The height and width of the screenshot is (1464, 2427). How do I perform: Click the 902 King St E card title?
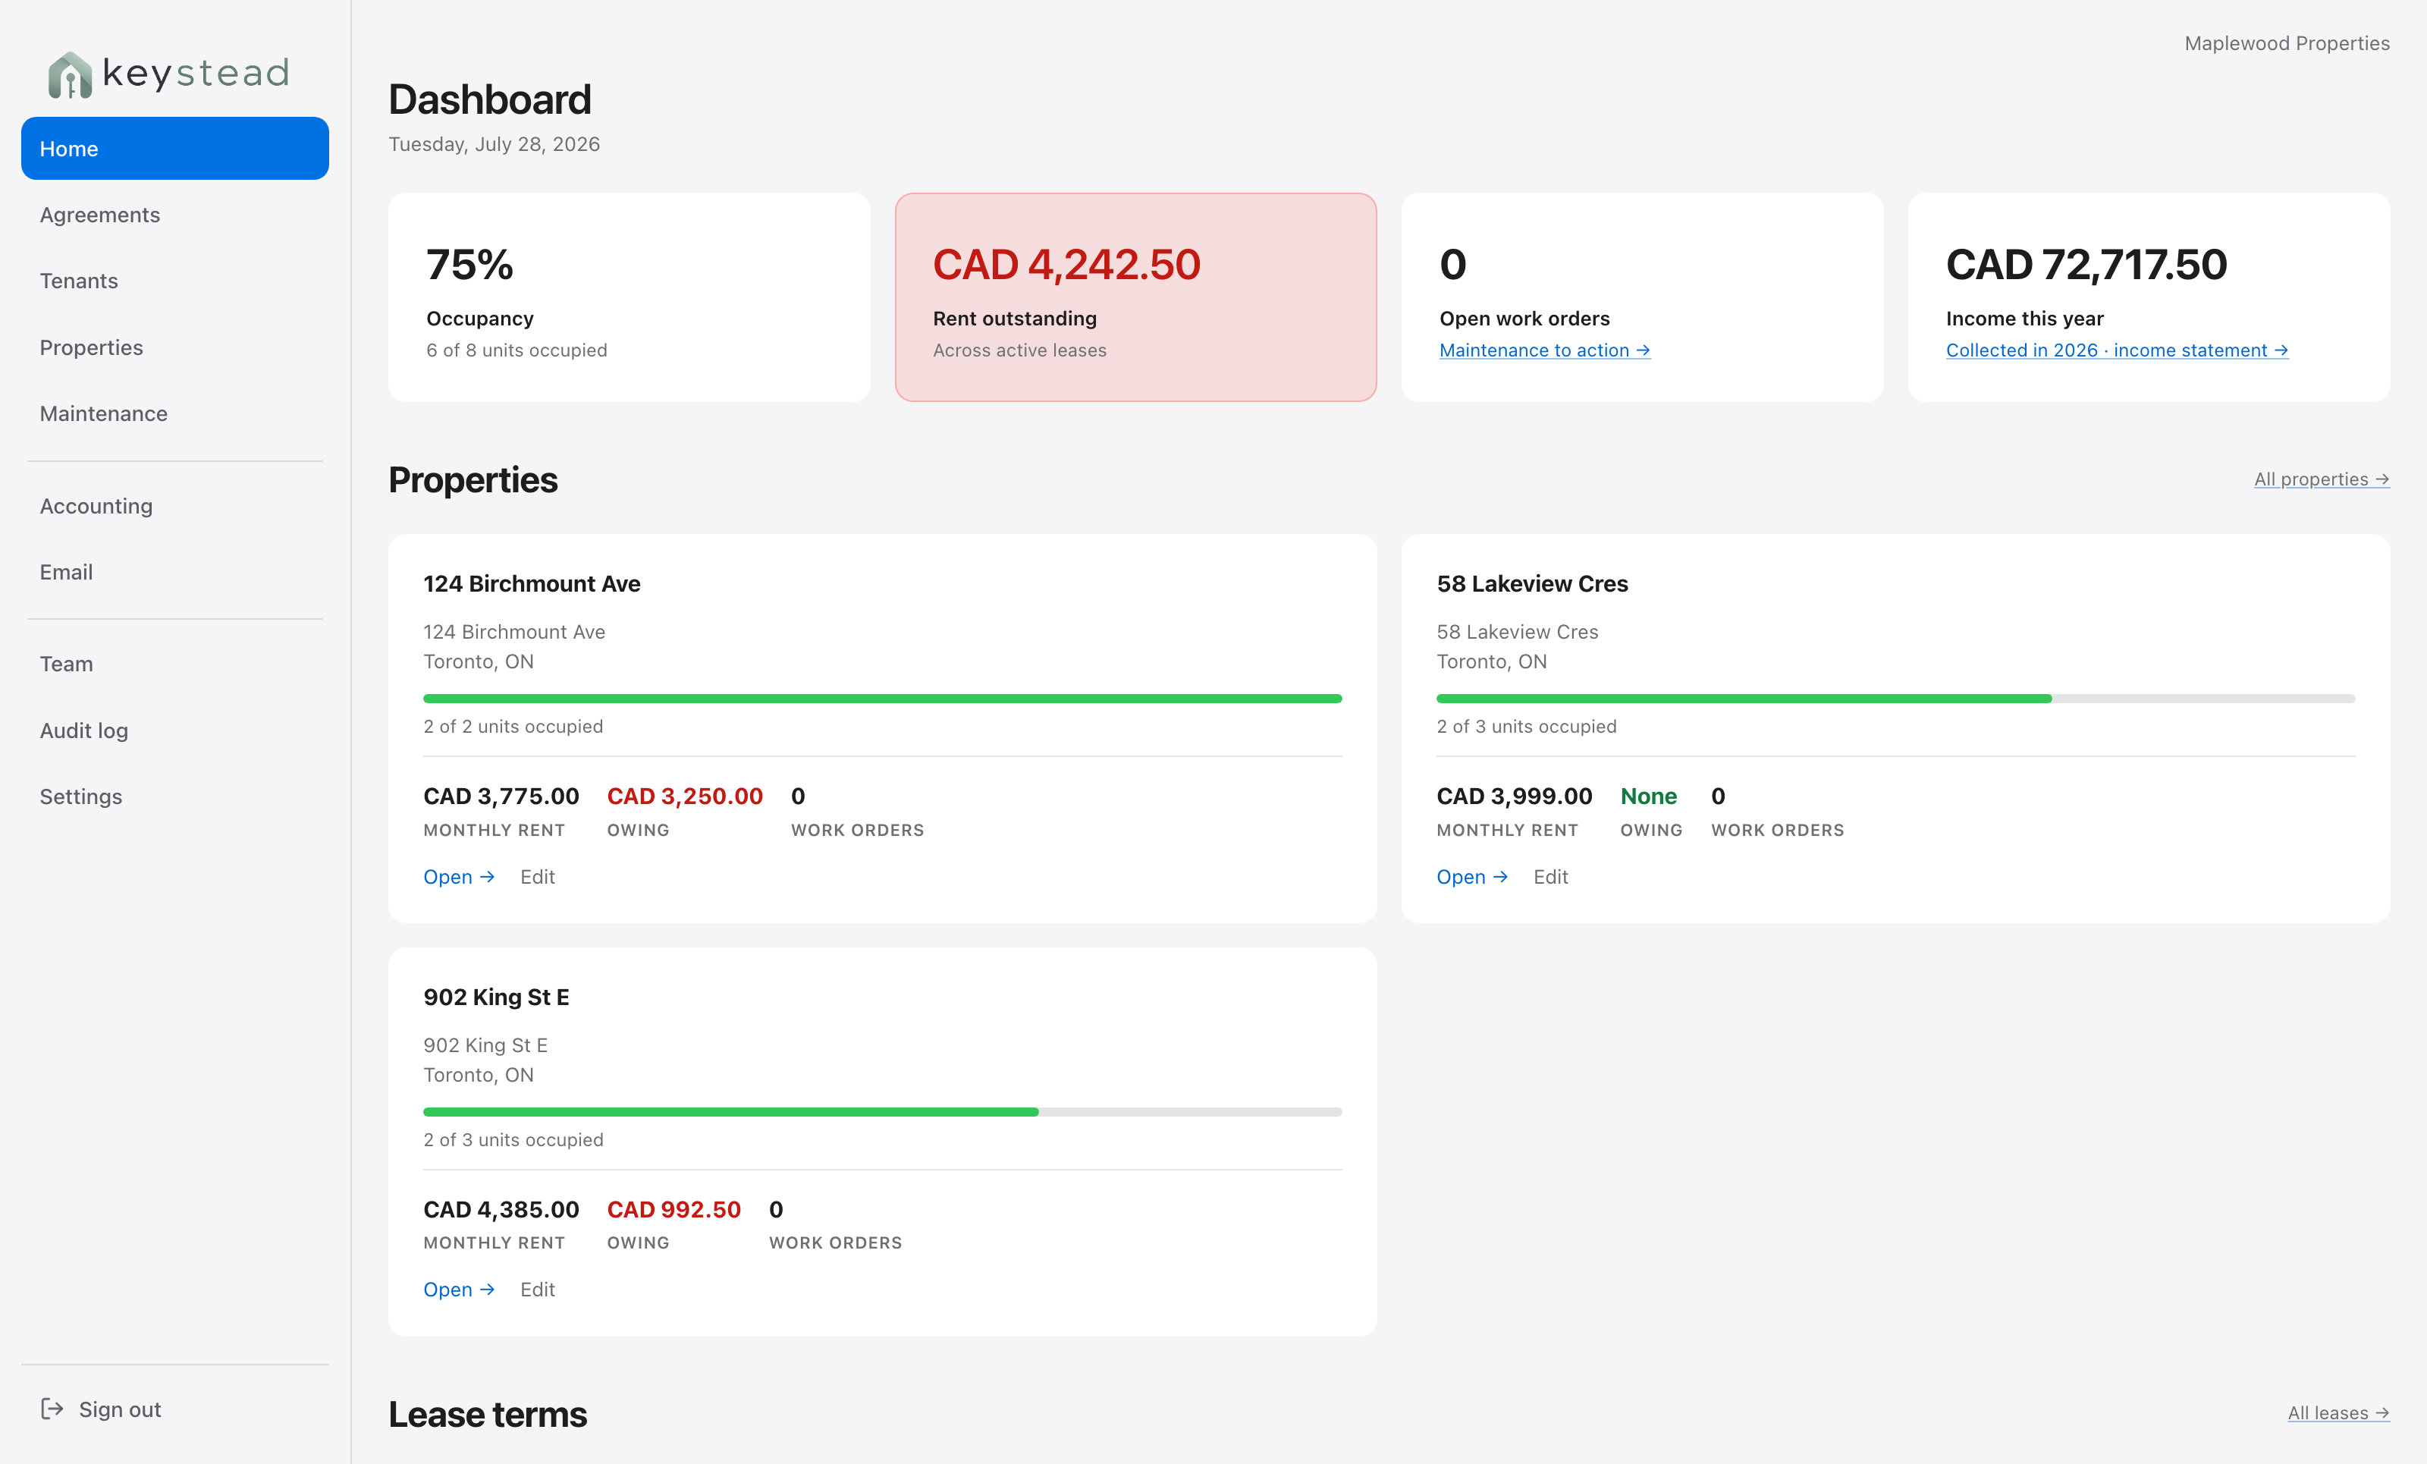(497, 997)
